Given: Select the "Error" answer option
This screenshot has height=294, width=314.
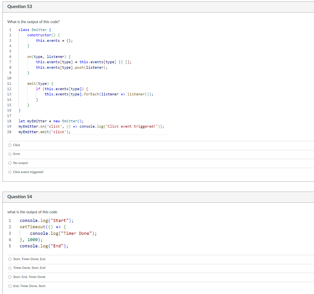Looking at the screenshot, I should (15, 154).
